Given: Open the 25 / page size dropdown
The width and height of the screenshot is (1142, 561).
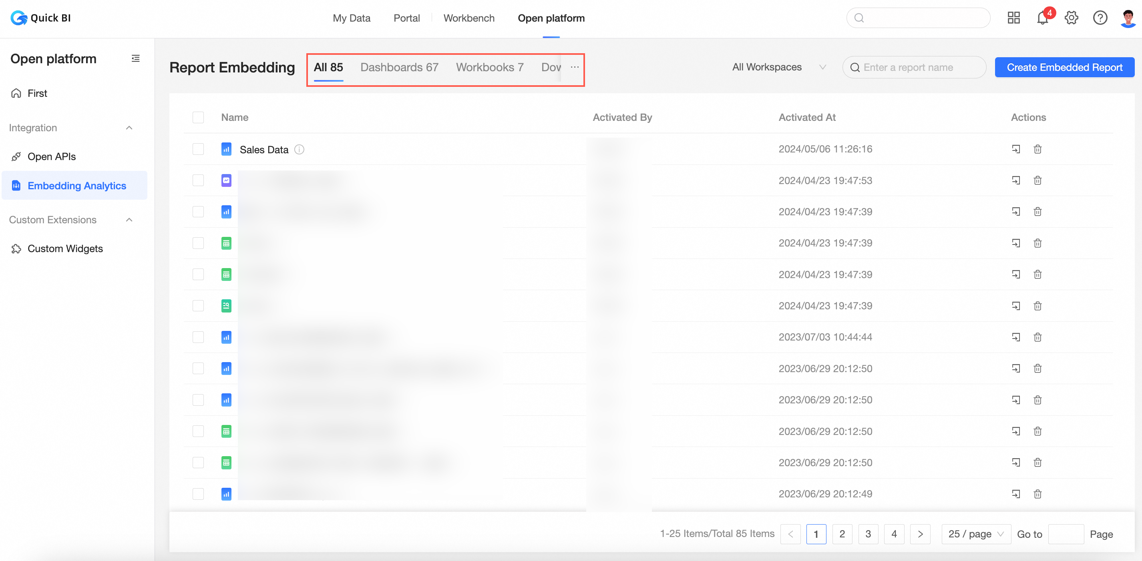Looking at the screenshot, I should [976, 534].
